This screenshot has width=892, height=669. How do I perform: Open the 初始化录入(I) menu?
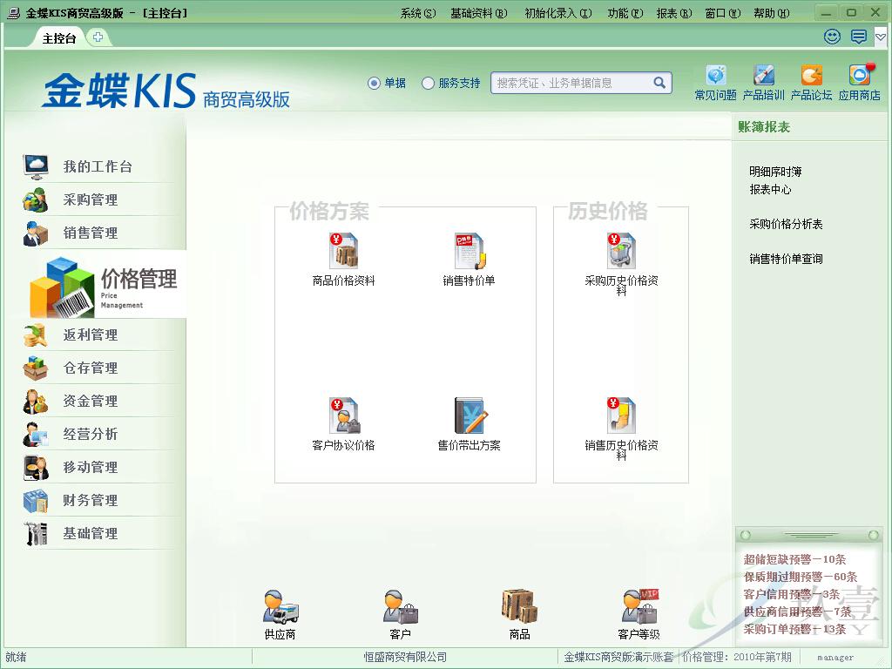point(558,13)
